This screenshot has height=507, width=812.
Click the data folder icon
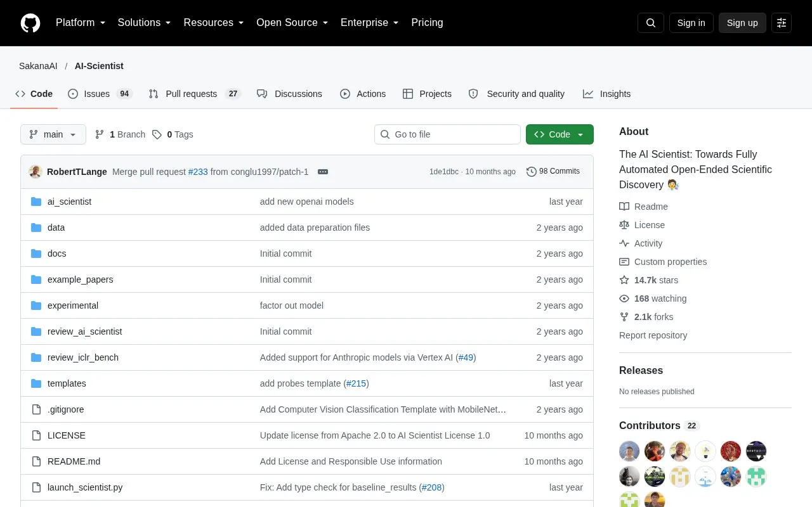pyautogui.click(x=36, y=228)
